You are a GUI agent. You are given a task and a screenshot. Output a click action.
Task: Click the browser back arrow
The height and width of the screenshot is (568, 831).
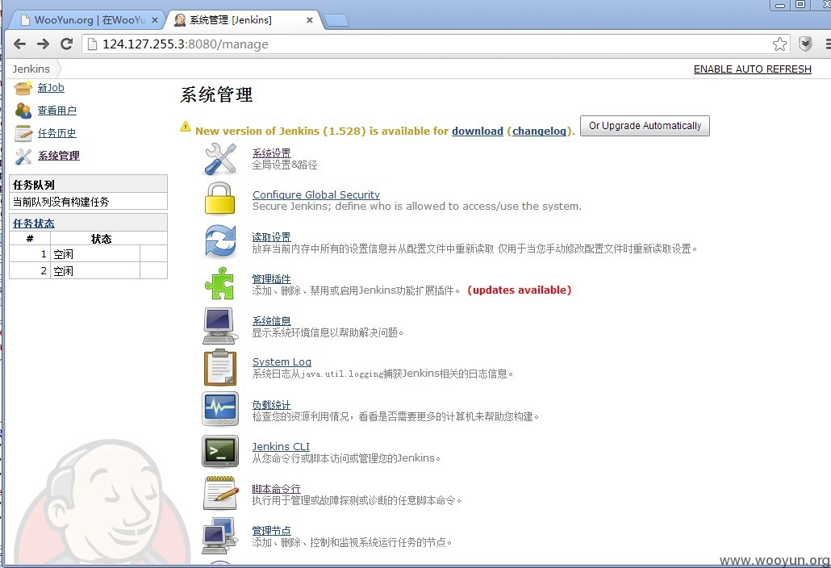click(19, 44)
